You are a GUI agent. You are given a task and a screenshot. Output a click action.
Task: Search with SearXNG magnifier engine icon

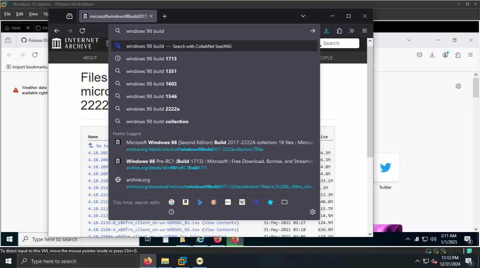256,202
